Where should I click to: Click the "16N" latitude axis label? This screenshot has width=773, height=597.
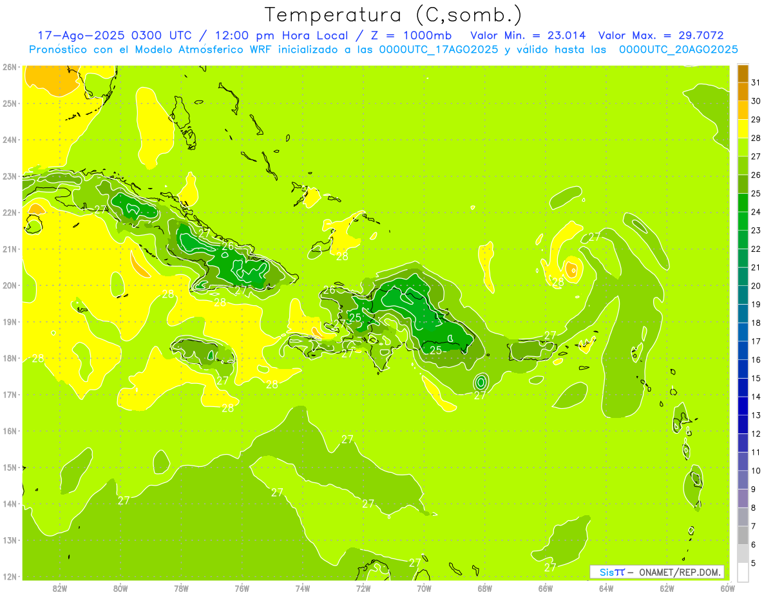tap(10, 431)
